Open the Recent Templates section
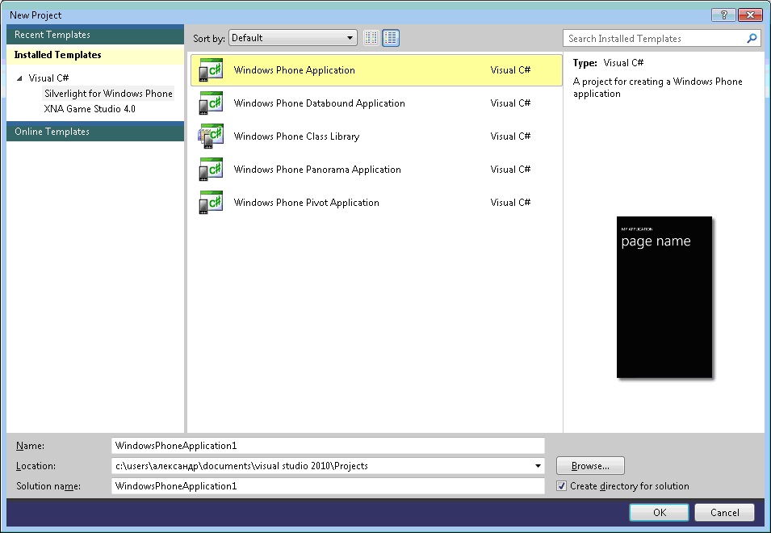 (x=95, y=35)
